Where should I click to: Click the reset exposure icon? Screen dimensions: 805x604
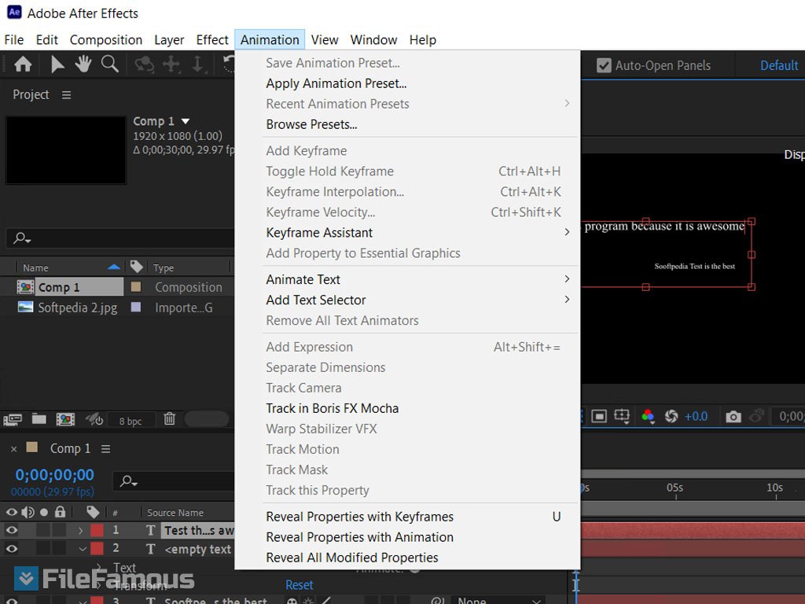[671, 417]
